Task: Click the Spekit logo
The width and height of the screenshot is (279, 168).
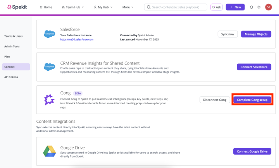Action: [16, 7]
